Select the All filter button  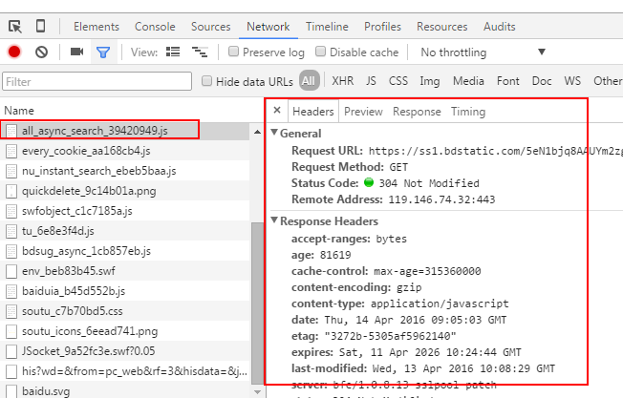click(309, 81)
